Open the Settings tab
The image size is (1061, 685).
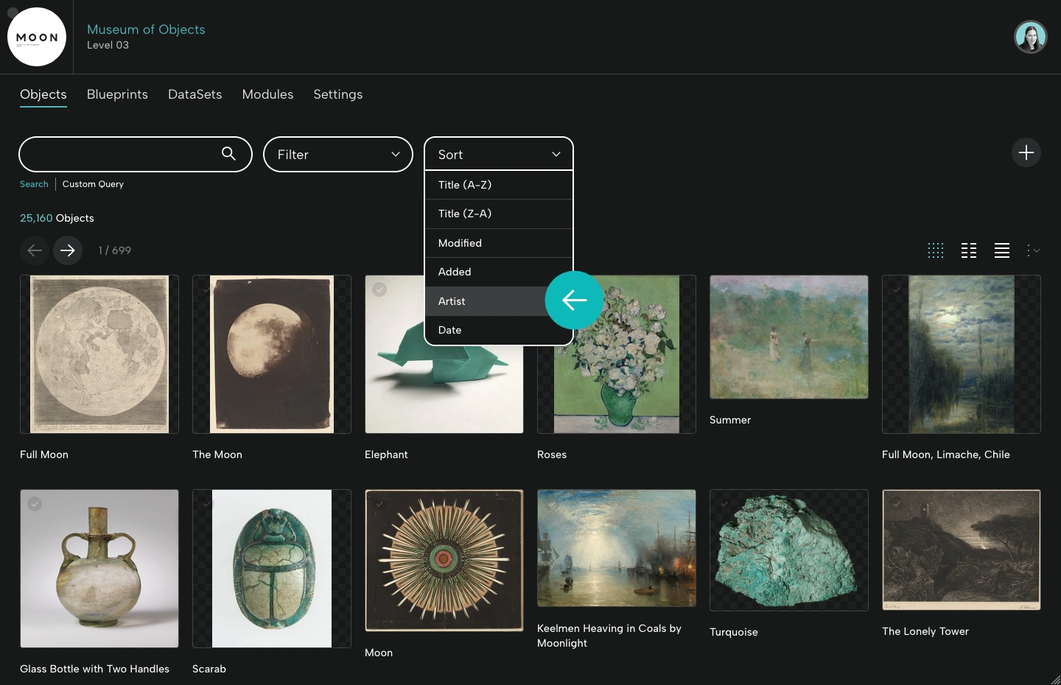pos(337,94)
